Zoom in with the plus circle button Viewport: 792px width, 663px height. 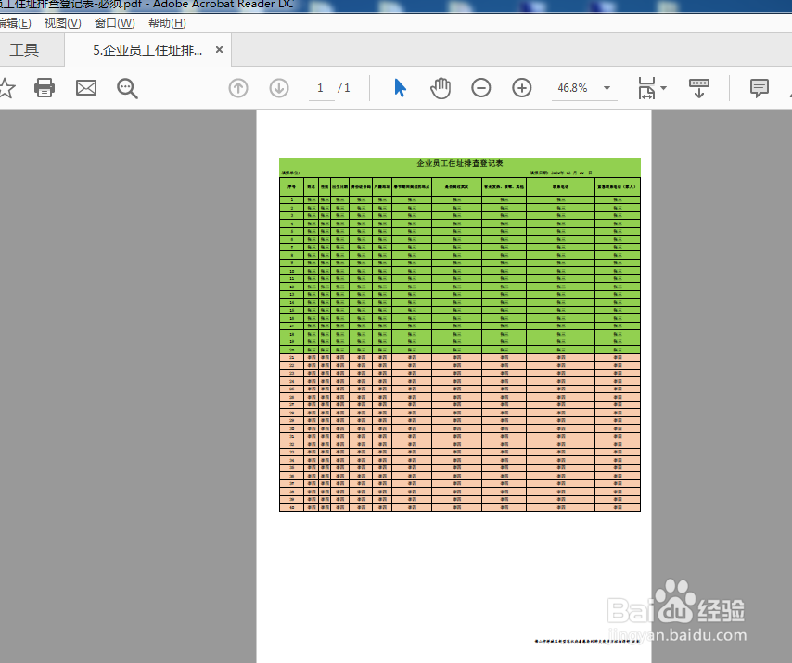click(x=522, y=88)
